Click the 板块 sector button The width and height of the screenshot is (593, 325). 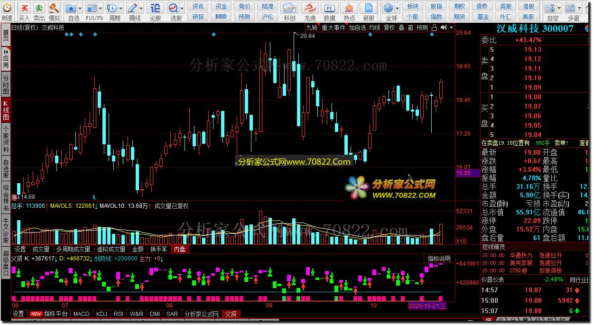413,6
